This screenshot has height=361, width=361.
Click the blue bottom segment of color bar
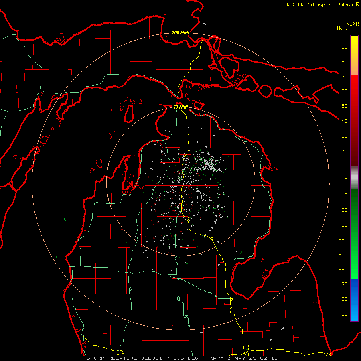(354, 300)
